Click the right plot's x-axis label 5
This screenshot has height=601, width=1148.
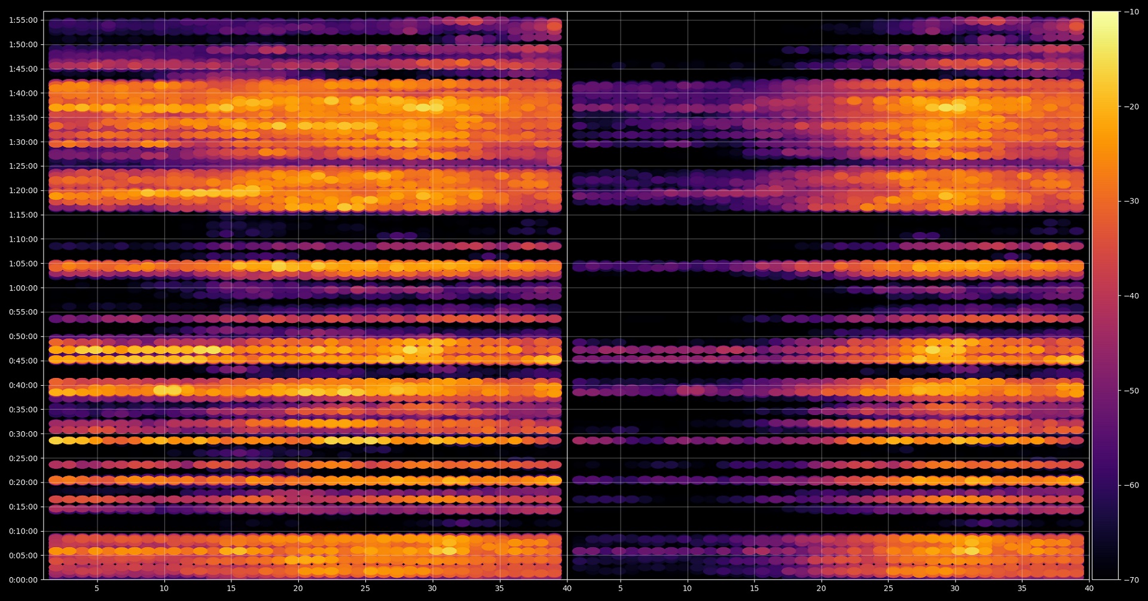coord(621,588)
